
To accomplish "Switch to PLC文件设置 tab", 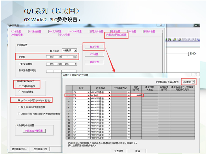I will click(55, 31).
